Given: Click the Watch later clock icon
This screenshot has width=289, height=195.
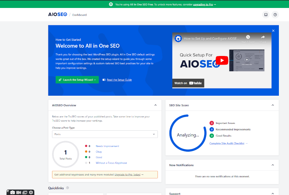Looking at the screenshot, I should coord(248,37).
